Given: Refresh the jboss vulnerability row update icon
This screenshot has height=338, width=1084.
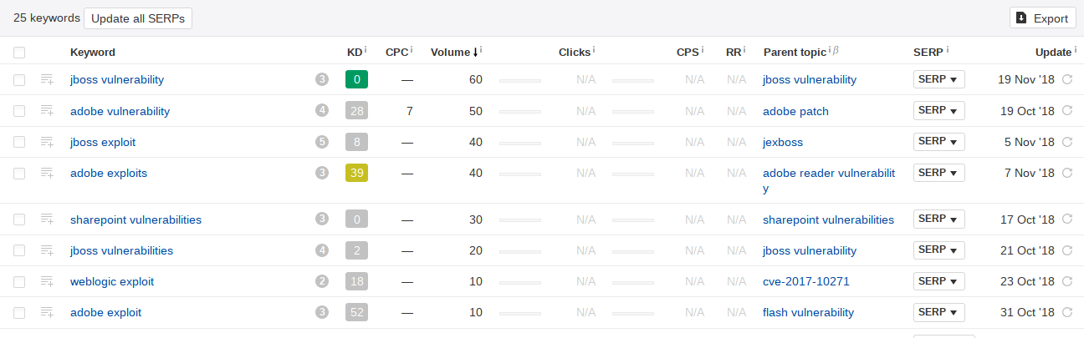Looking at the screenshot, I should coord(1066,79).
